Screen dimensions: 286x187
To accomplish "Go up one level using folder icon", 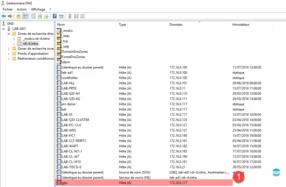I will [19, 16].
